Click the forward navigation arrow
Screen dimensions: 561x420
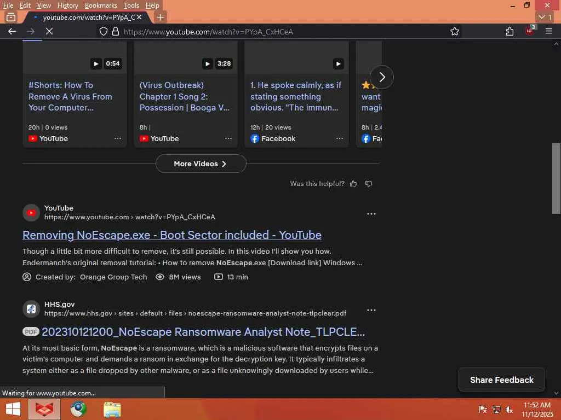pyautogui.click(x=31, y=31)
